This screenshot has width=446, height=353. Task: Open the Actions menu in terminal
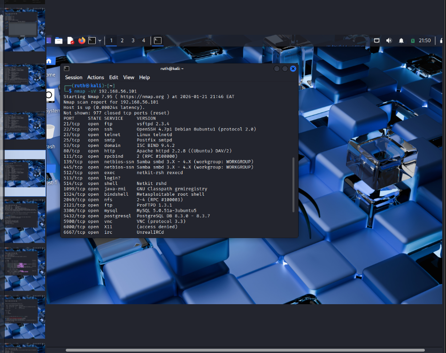coord(96,77)
